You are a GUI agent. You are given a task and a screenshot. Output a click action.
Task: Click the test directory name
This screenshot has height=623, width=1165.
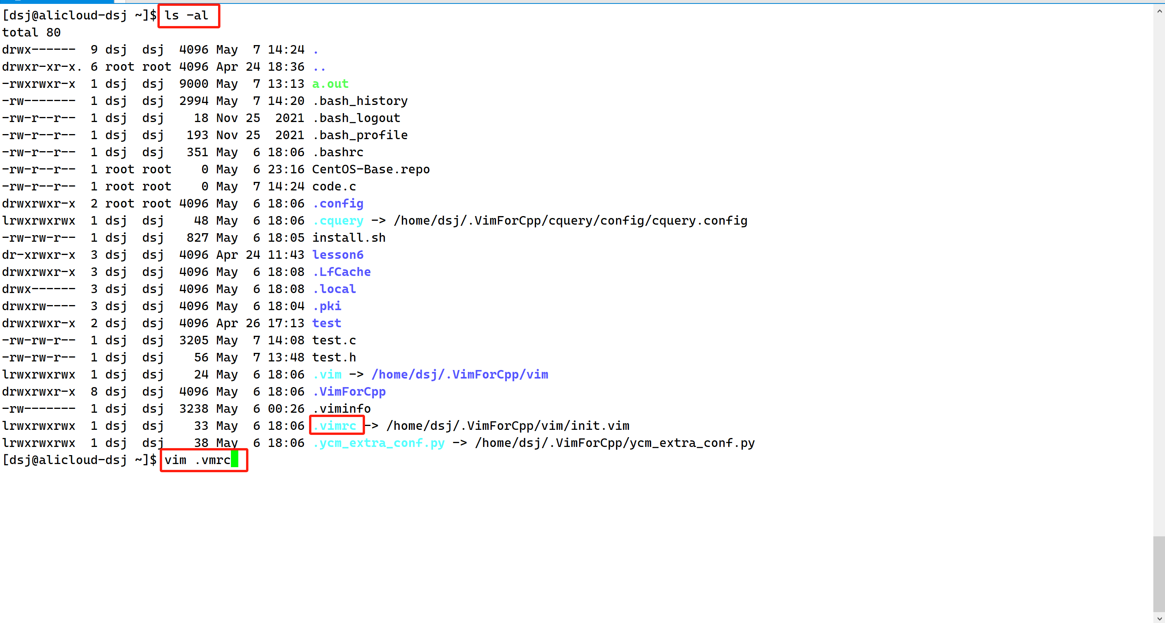[327, 323]
